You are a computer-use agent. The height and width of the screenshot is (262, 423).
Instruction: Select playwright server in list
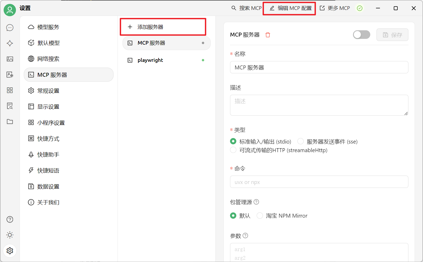[x=166, y=60]
